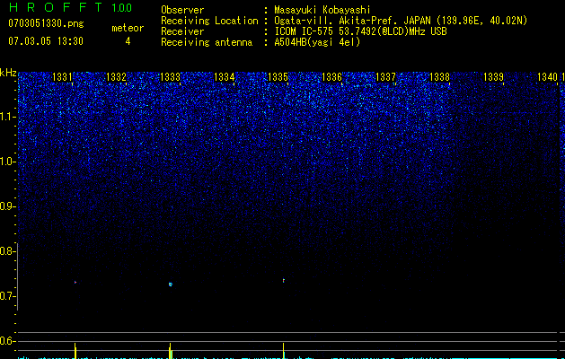Click the bright meteor echo below 1333
The image size is (565, 359).
(171, 285)
